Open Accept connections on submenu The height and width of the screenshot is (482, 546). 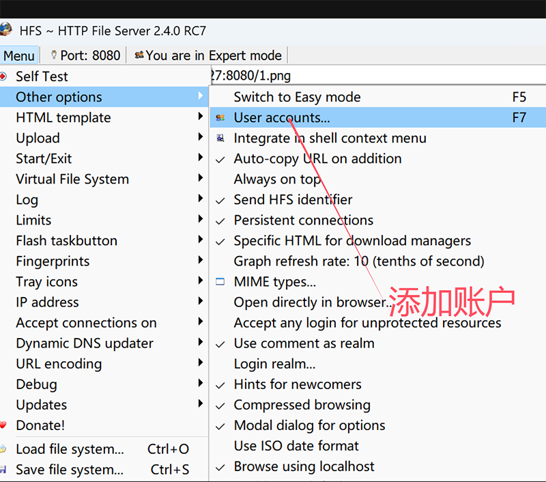coord(104,323)
